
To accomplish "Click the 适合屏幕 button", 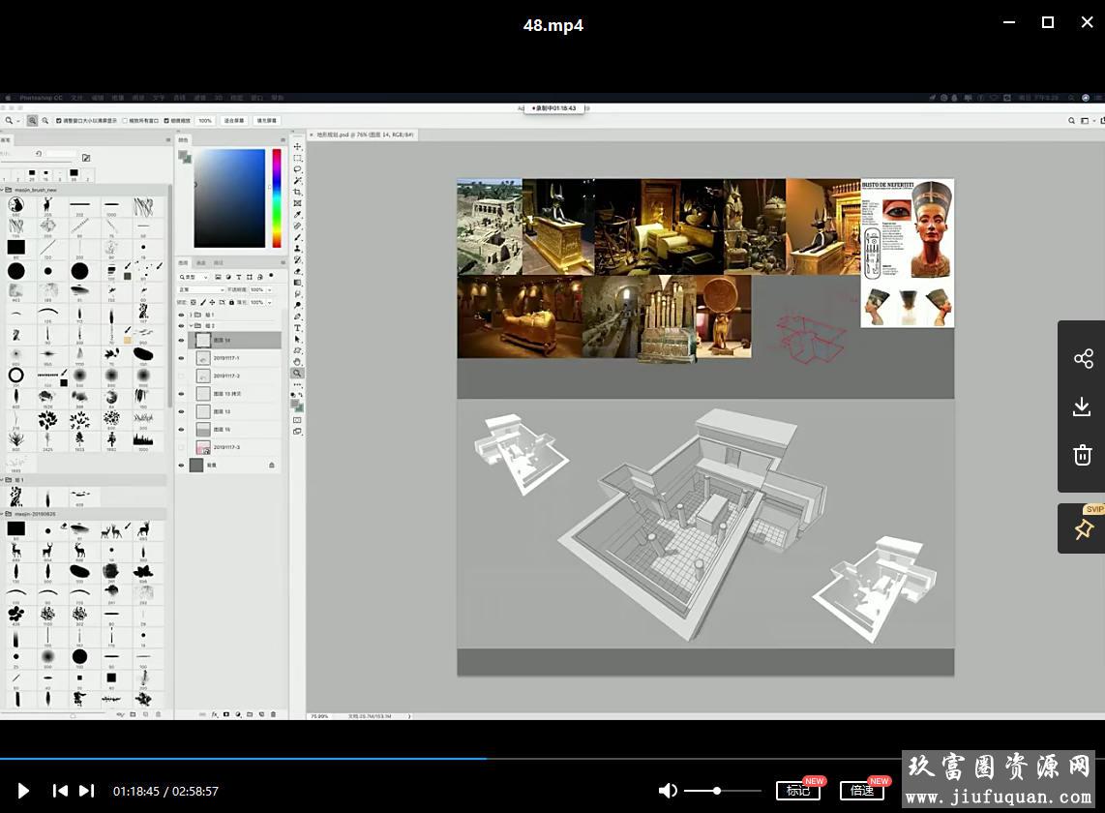I will pyautogui.click(x=234, y=121).
